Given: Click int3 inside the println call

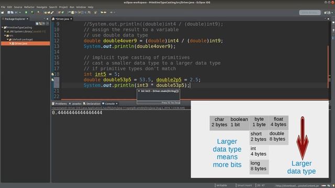Looking at the screenshot, I should click(x=142, y=85).
